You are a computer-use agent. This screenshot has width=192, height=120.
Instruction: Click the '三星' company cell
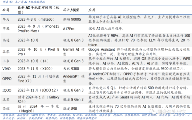coord(6,99)
